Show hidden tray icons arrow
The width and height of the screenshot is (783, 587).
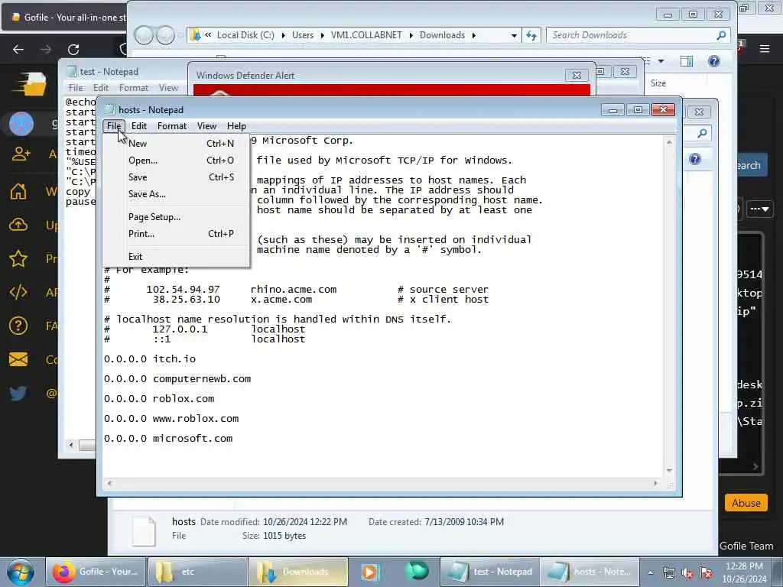(x=650, y=572)
